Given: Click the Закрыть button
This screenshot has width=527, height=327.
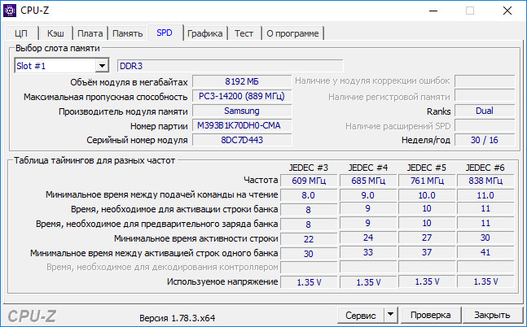Looking at the screenshot, I should pos(492,315).
